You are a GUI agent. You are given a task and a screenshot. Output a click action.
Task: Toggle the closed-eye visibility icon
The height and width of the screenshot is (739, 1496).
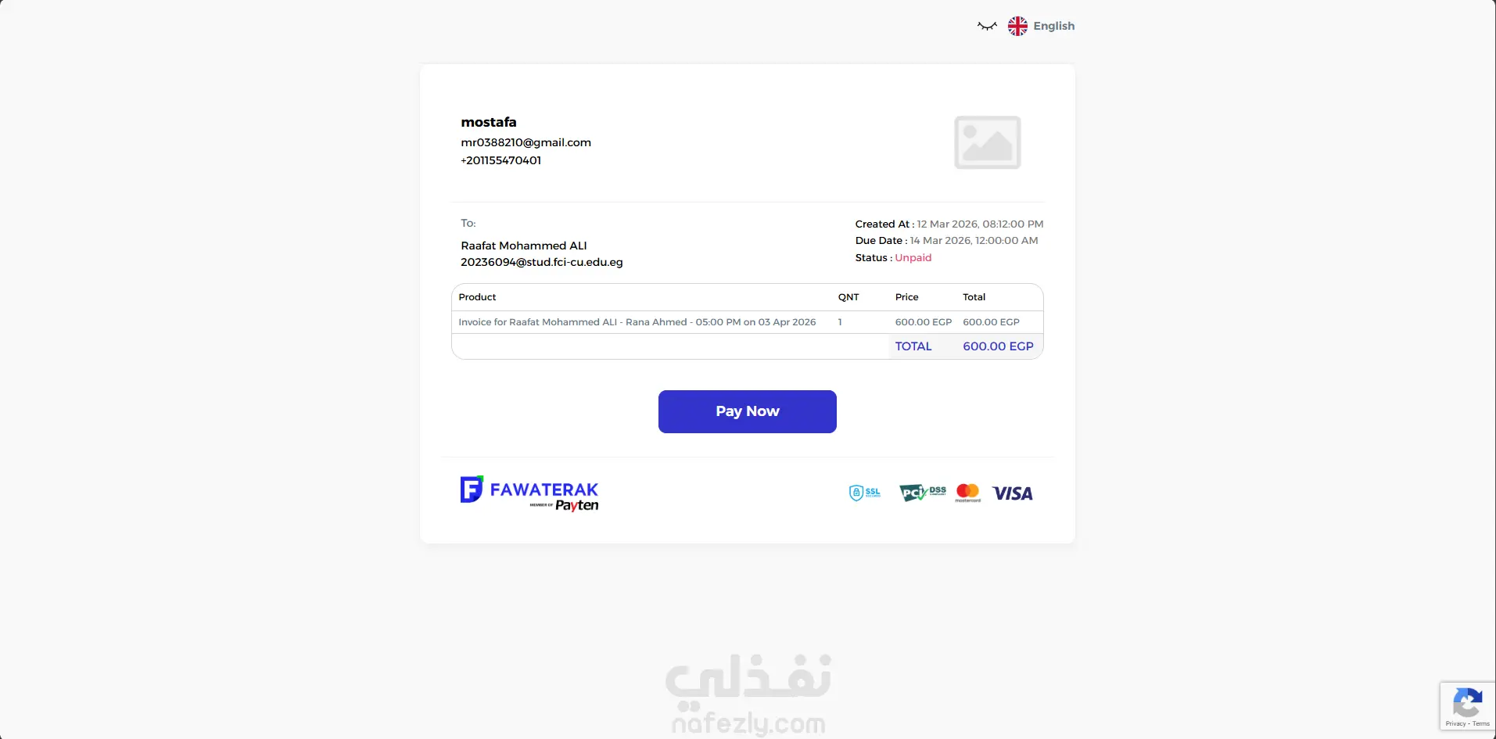[987, 26]
